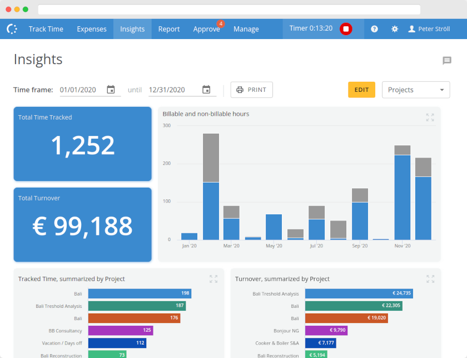The height and width of the screenshot is (358, 467).
Task: Open the Report section
Action: pyautogui.click(x=169, y=28)
